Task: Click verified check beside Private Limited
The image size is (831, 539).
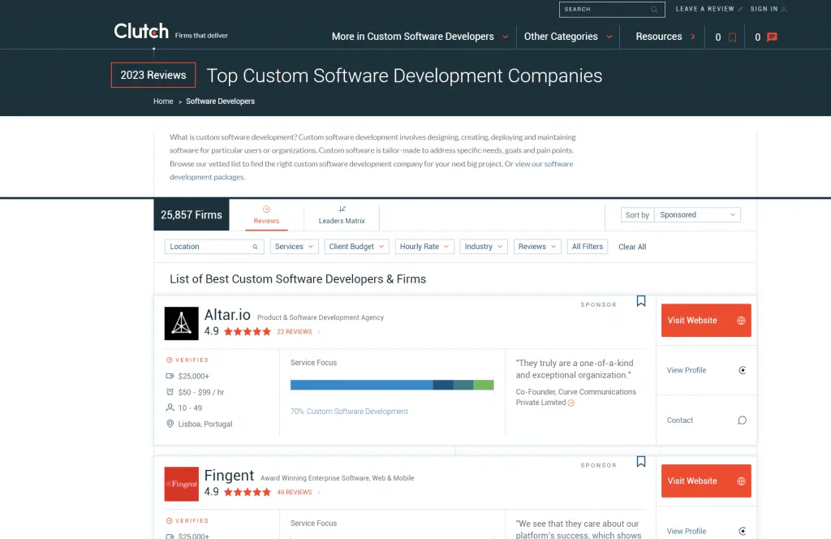Action: point(571,403)
